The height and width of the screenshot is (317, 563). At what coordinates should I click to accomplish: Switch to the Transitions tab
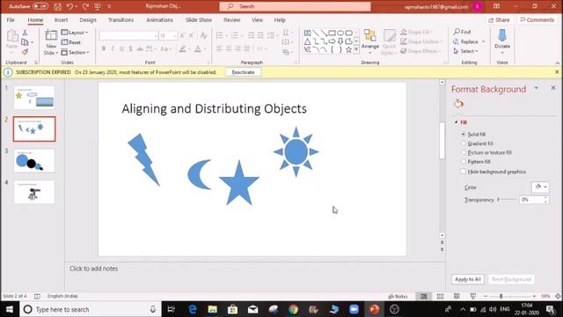point(121,20)
